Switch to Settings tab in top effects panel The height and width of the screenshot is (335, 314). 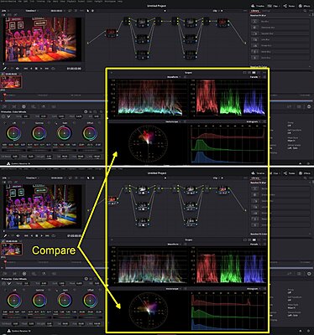point(266,11)
